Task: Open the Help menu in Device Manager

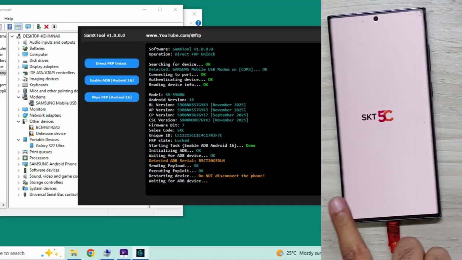Action: pos(9,18)
